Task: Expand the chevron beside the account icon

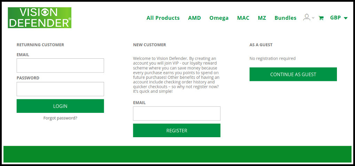Action: 313,18
